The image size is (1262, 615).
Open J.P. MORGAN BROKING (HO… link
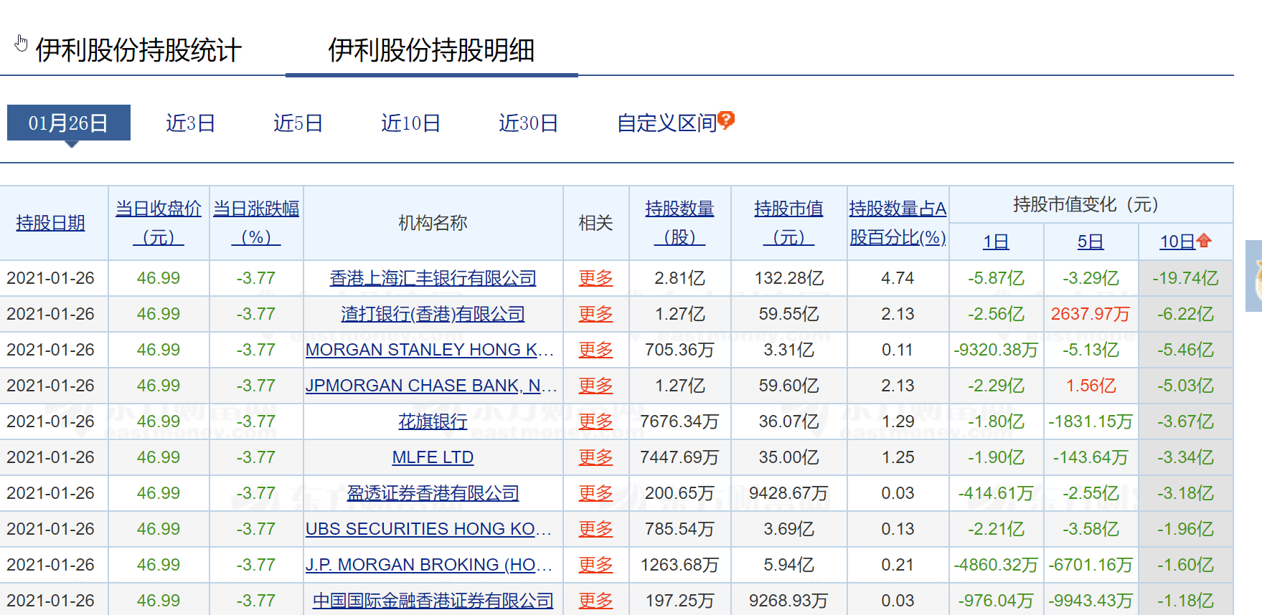click(428, 565)
